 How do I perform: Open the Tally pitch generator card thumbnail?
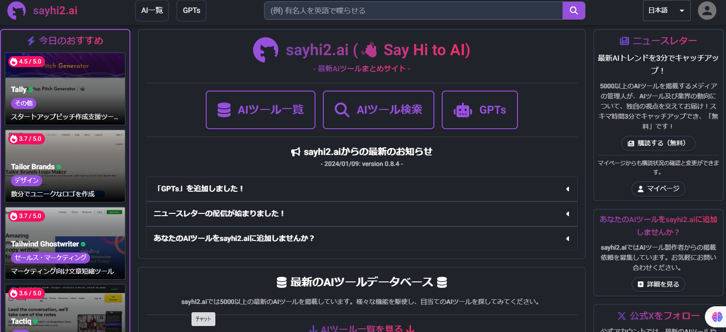(65, 88)
